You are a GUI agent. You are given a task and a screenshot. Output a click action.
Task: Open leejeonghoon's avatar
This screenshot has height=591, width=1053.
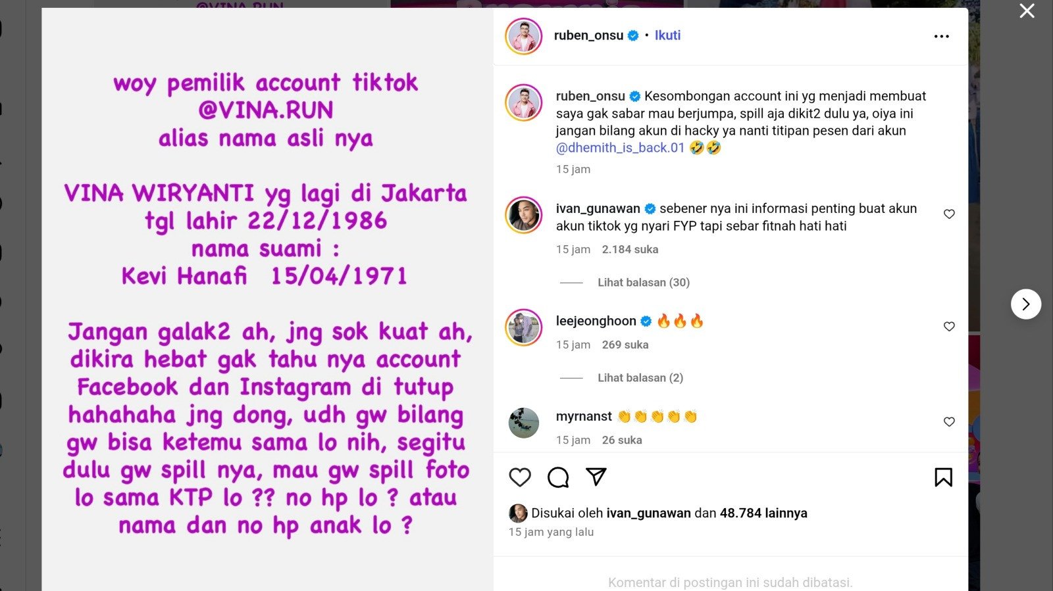[x=524, y=327]
